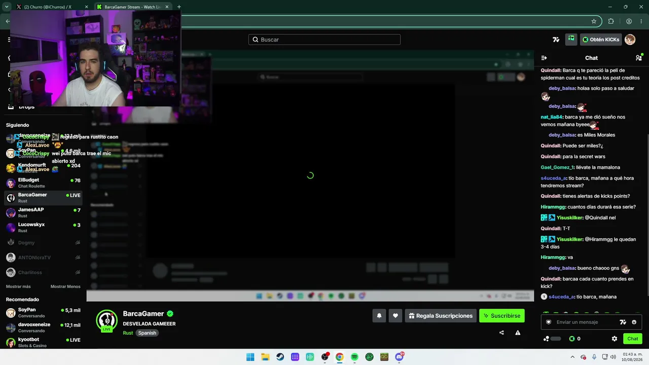This screenshot has width=649, height=365.
Task: Open the KICKs balance counter showing 0
Action: click(x=574, y=339)
